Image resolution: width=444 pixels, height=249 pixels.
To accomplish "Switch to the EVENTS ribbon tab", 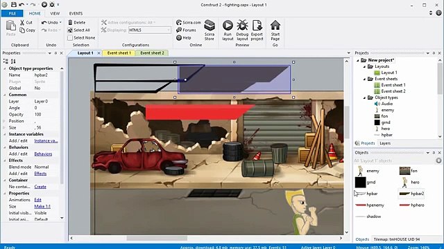I will pyautogui.click(x=76, y=13).
